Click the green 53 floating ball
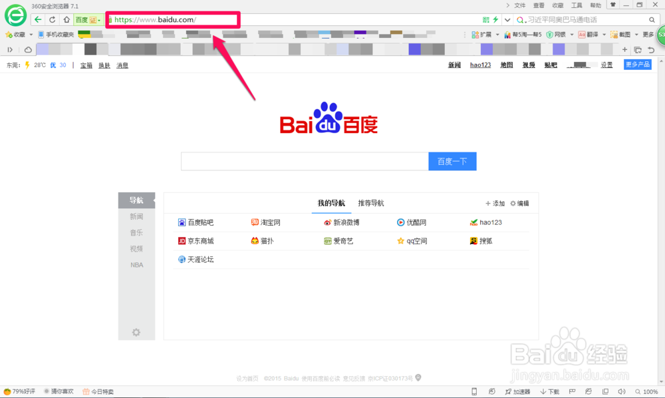 (x=661, y=35)
